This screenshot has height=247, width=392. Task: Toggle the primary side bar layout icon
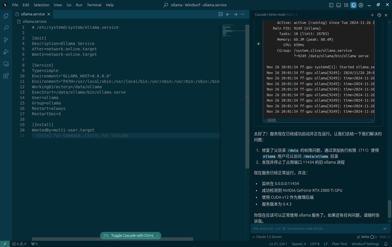331,5
